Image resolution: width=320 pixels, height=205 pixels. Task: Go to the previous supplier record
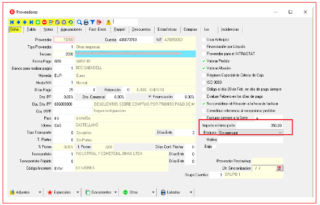pyautogui.click(x=18, y=22)
